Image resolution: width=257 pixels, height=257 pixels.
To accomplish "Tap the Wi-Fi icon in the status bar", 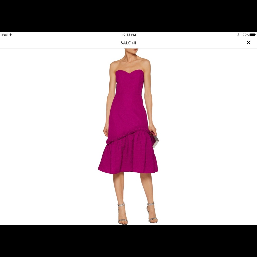I will [10, 34].
